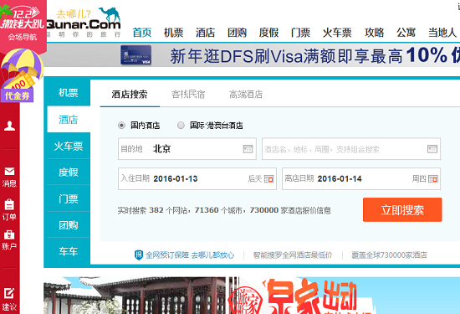Open 门票 in top navigation bar
Screen dimensions: 460x314
click(x=300, y=33)
